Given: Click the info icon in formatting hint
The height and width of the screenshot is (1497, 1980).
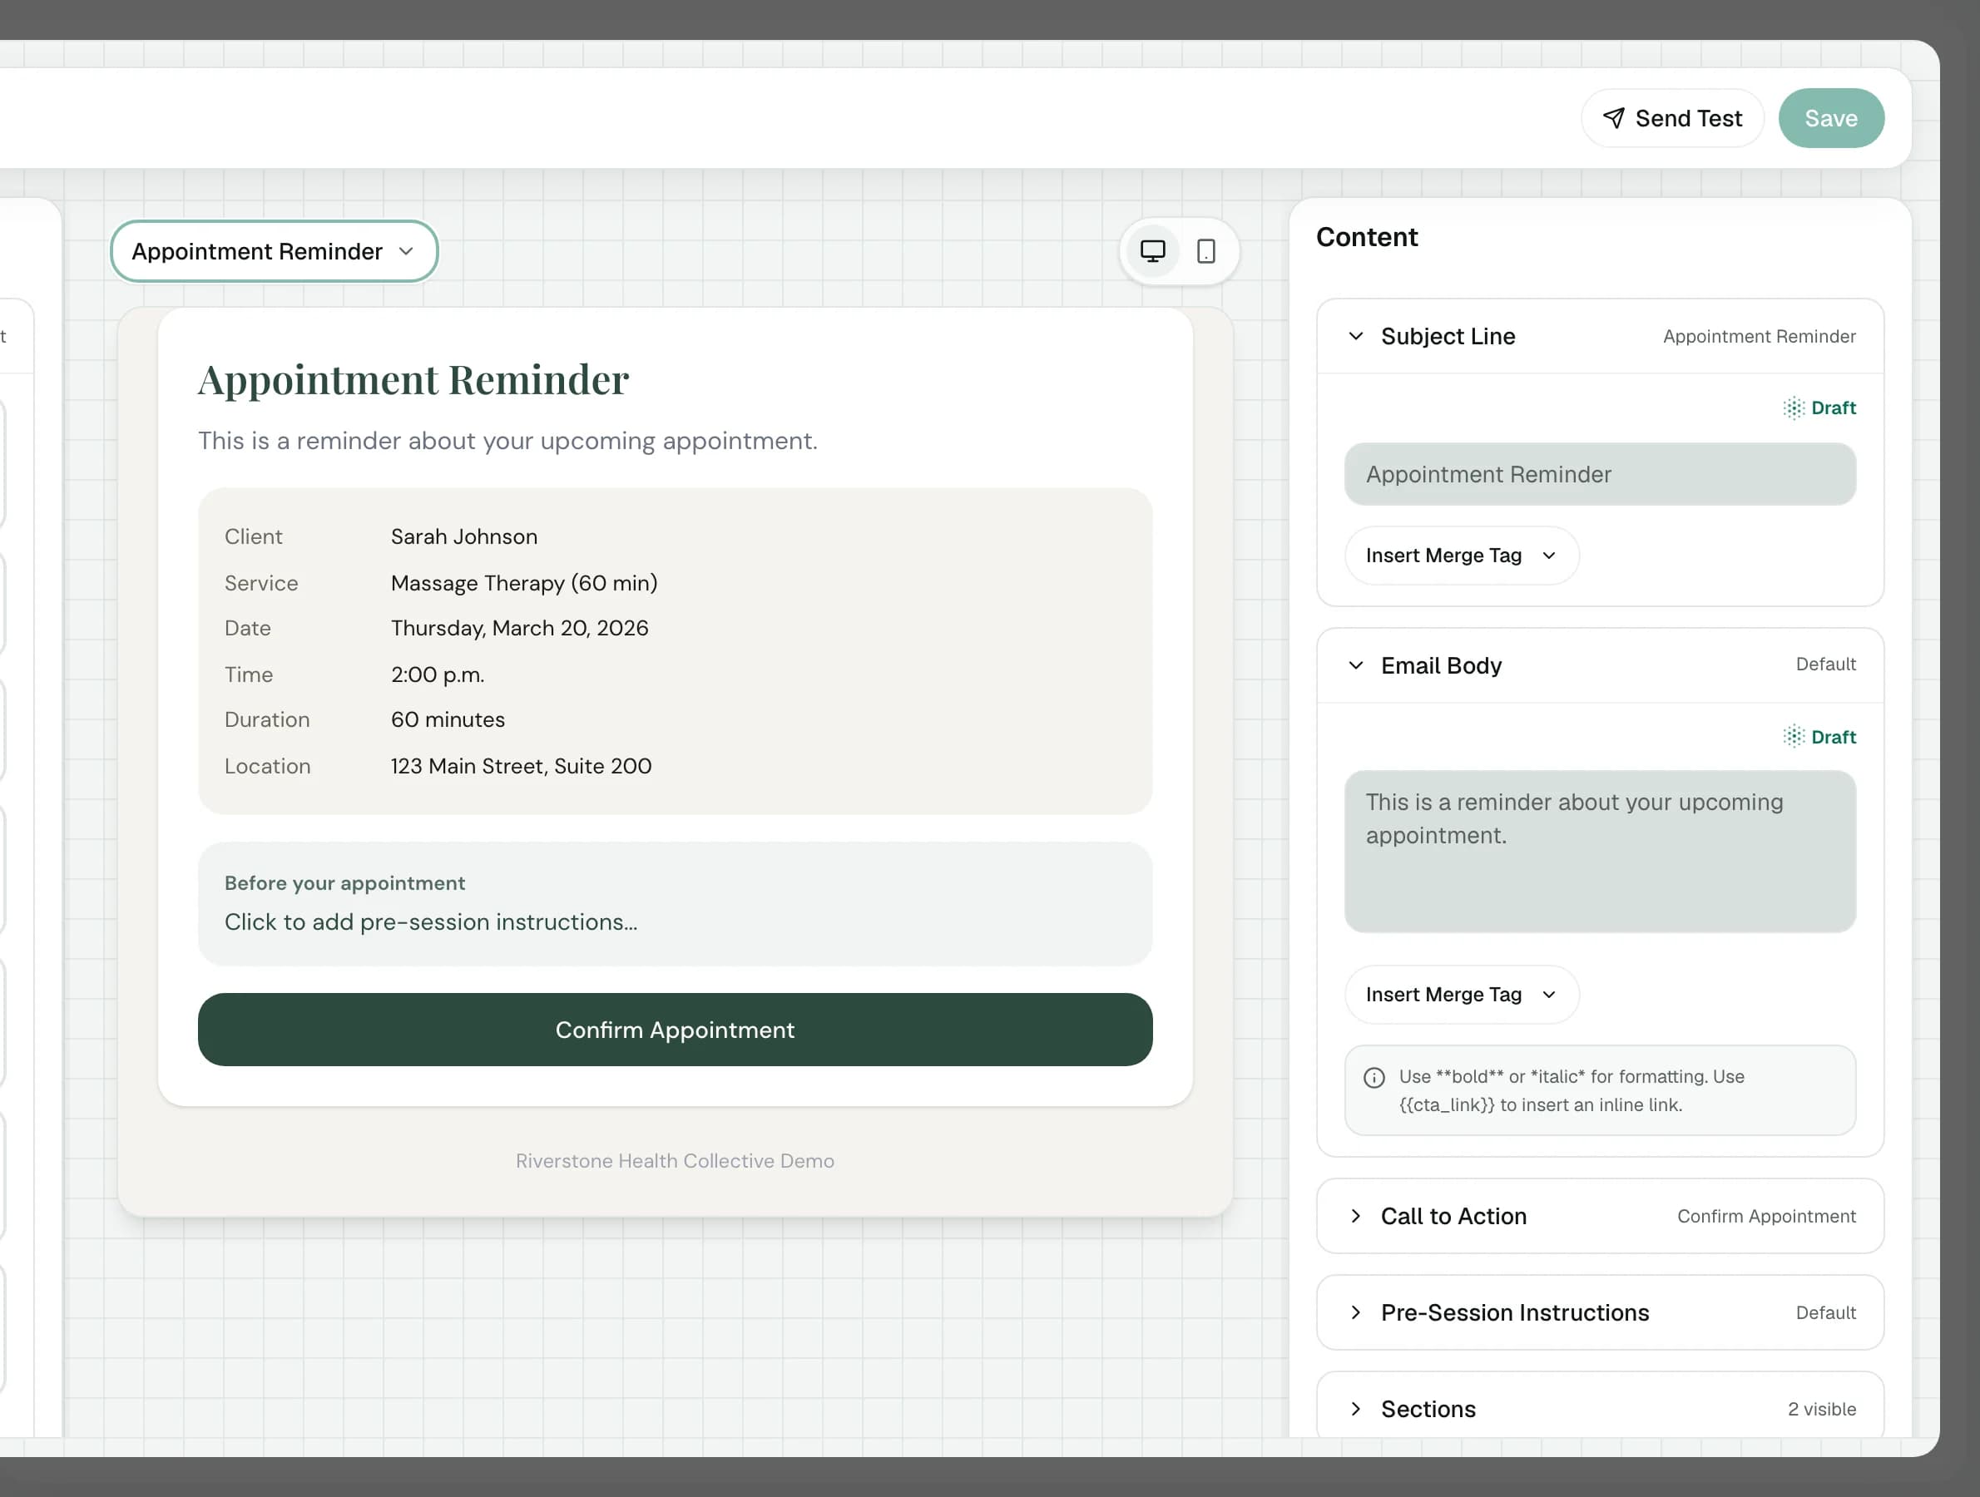Looking at the screenshot, I should click(1374, 1077).
